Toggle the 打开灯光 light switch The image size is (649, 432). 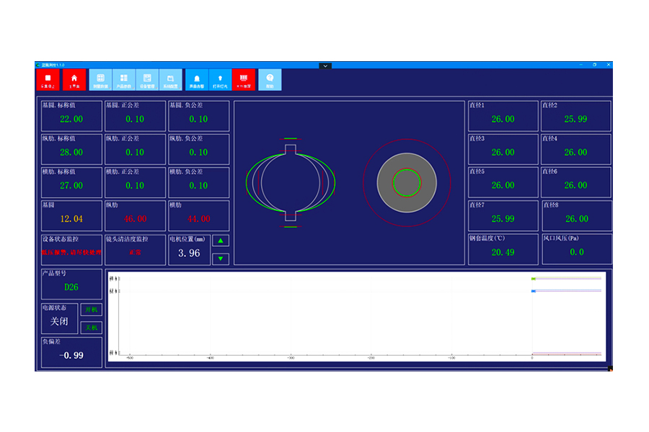click(x=220, y=80)
